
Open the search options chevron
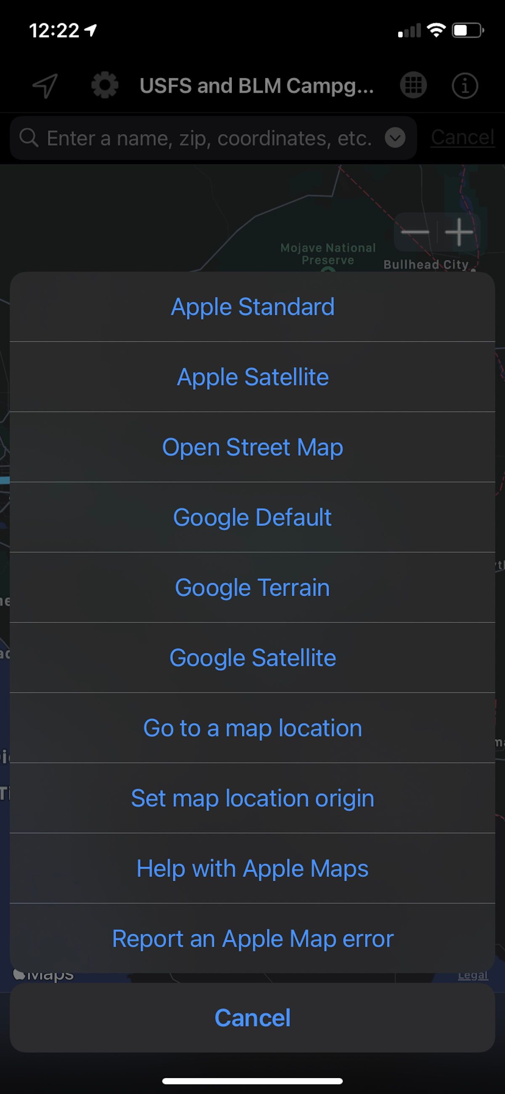[395, 137]
